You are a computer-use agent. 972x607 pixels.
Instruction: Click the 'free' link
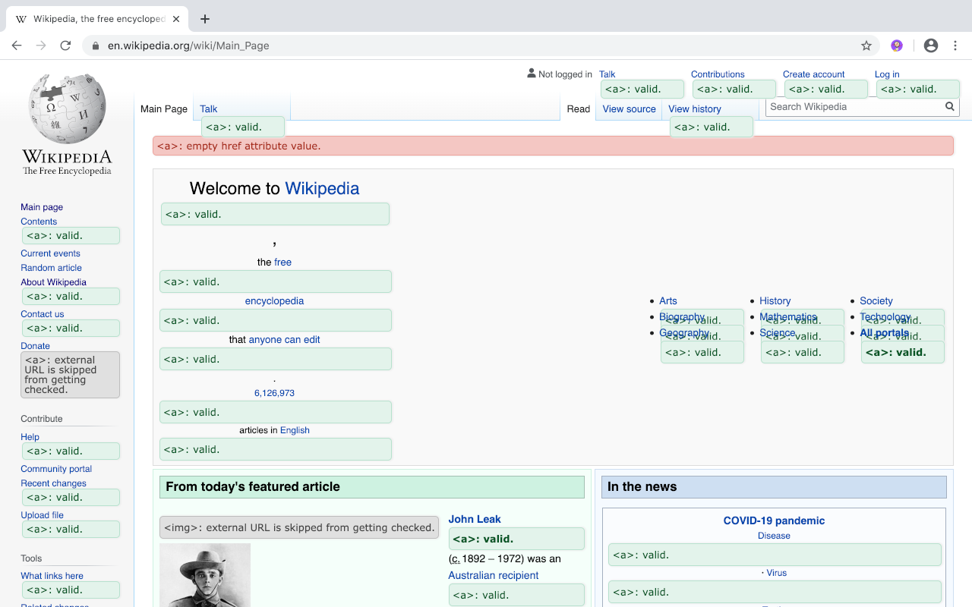coord(282,263)
